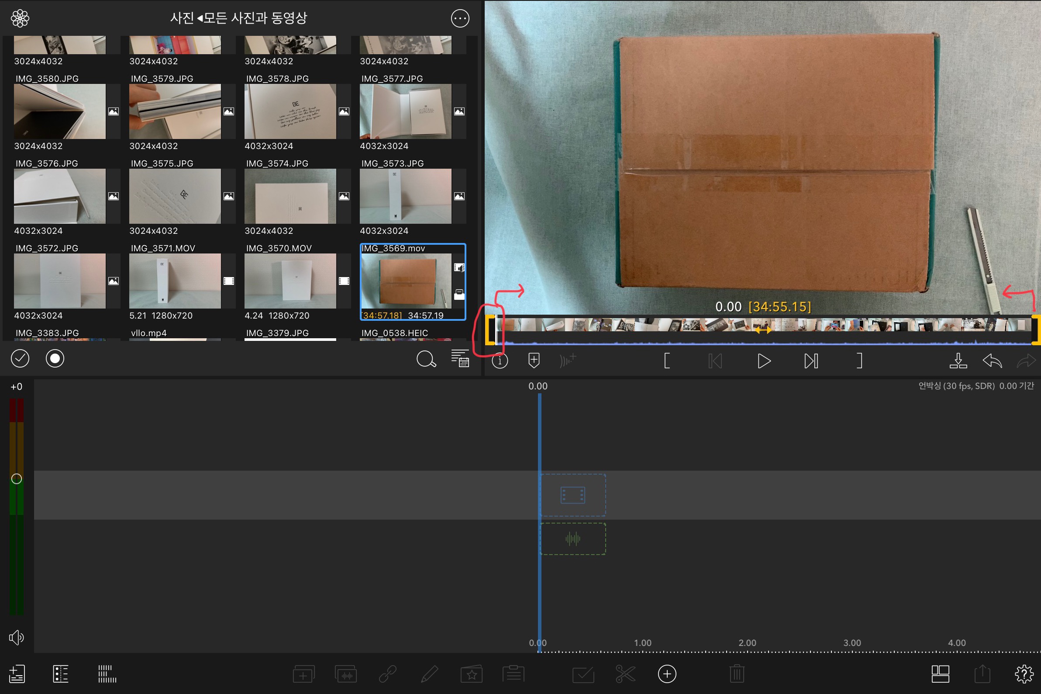The width and height of the screenshot is (1041, 694).
Task: Play the source clip preview
Action: pyautogui.click(x=764, y=361)
